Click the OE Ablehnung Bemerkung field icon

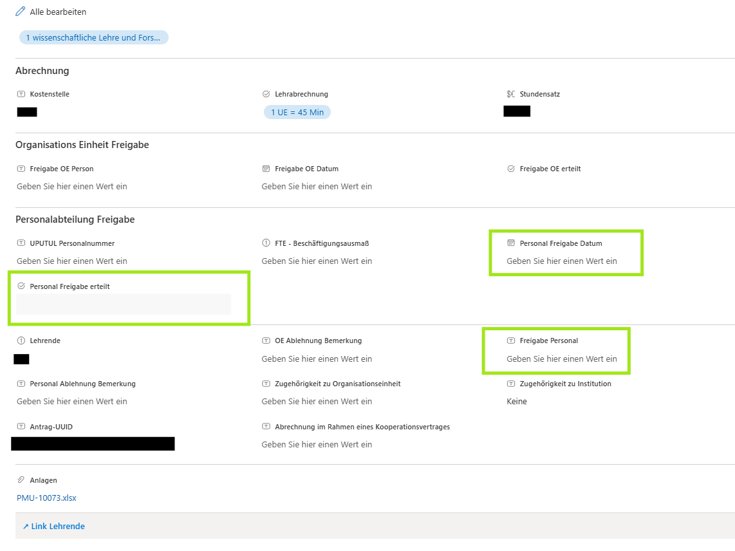coord(266,341)
